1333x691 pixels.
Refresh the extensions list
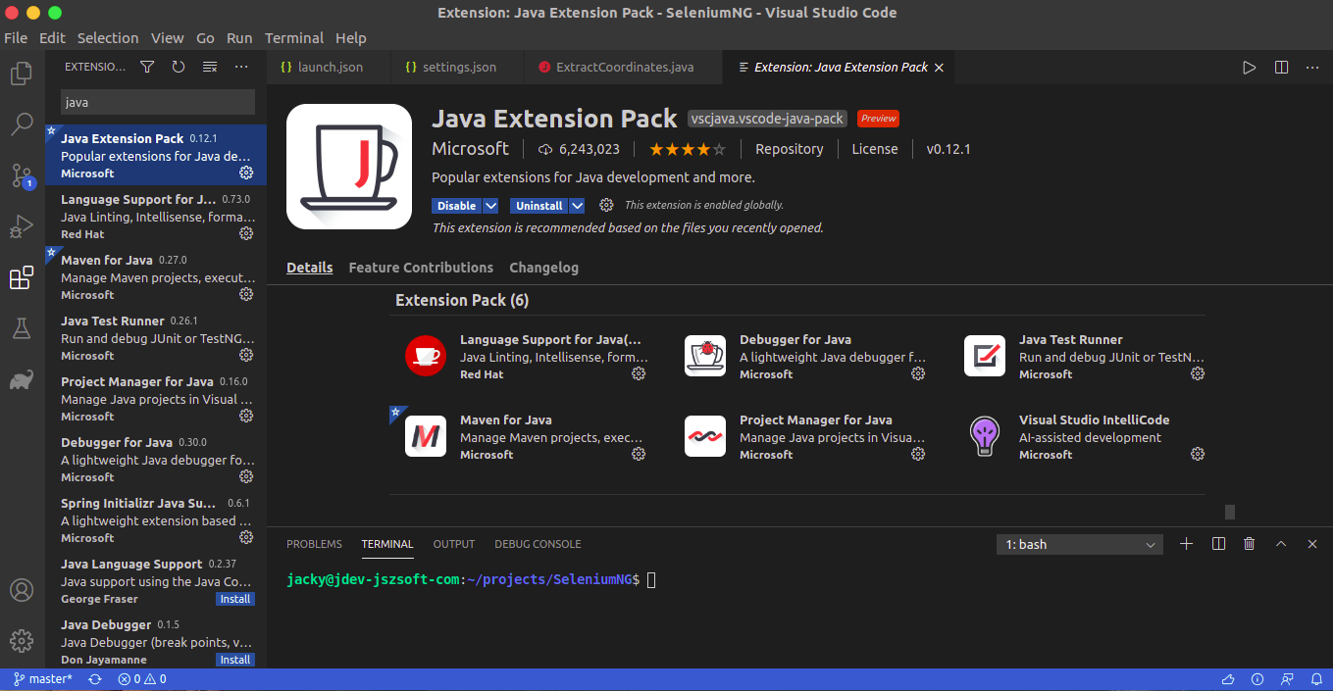(179, 67)
